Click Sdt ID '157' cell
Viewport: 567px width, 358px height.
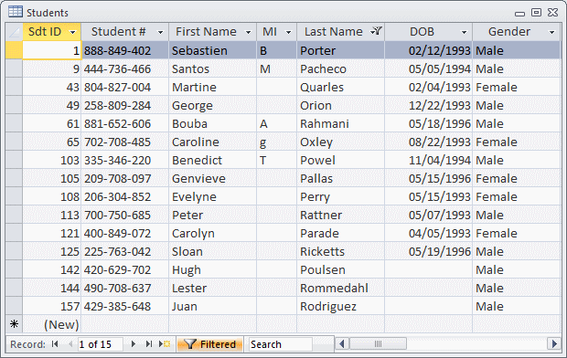point(52,306)
